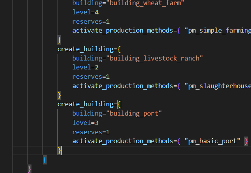Click highlighted yellow closing brace of port block
251x173 pixels.
[x=59, y=150]
